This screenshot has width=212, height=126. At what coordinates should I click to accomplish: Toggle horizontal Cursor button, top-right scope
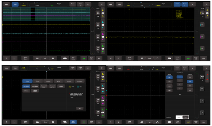[x=177, y=4]
